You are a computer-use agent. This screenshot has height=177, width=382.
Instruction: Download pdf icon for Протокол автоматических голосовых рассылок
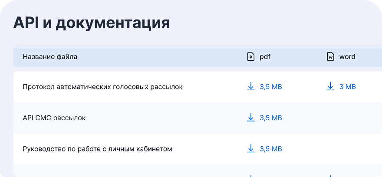click(x=250, y=87)
